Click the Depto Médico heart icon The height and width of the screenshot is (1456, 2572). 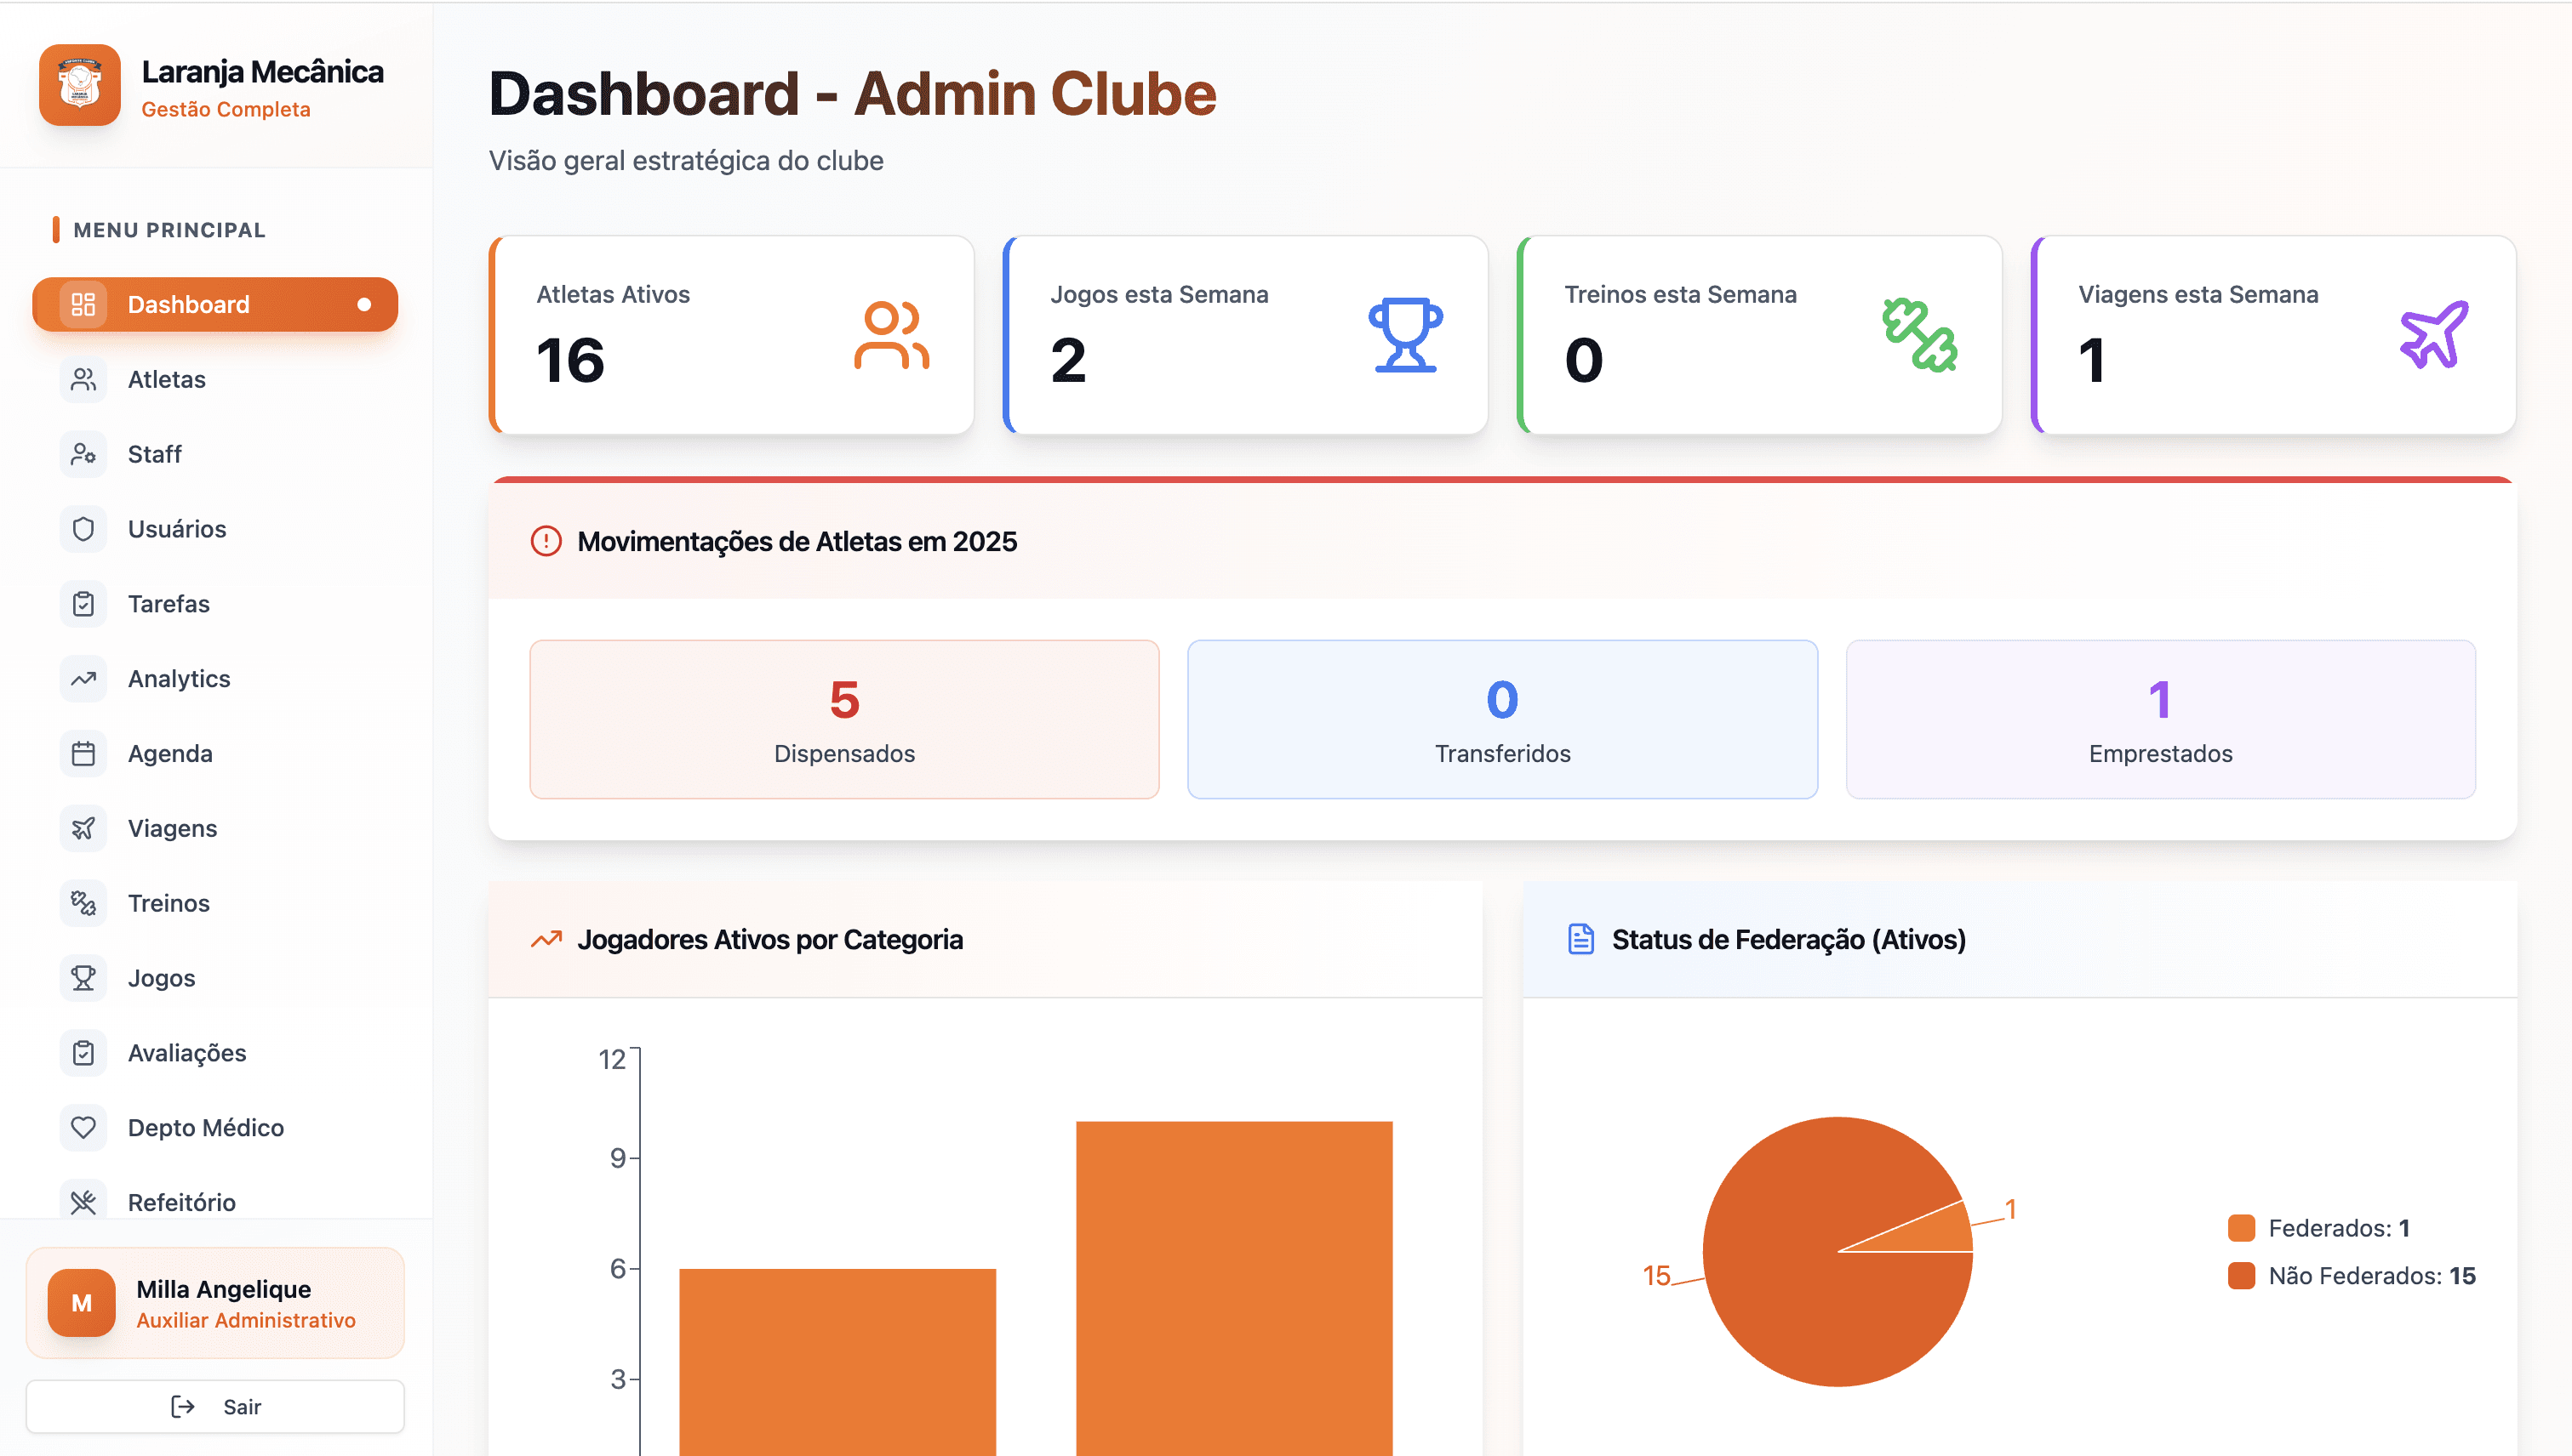[x=83, y=1128]
